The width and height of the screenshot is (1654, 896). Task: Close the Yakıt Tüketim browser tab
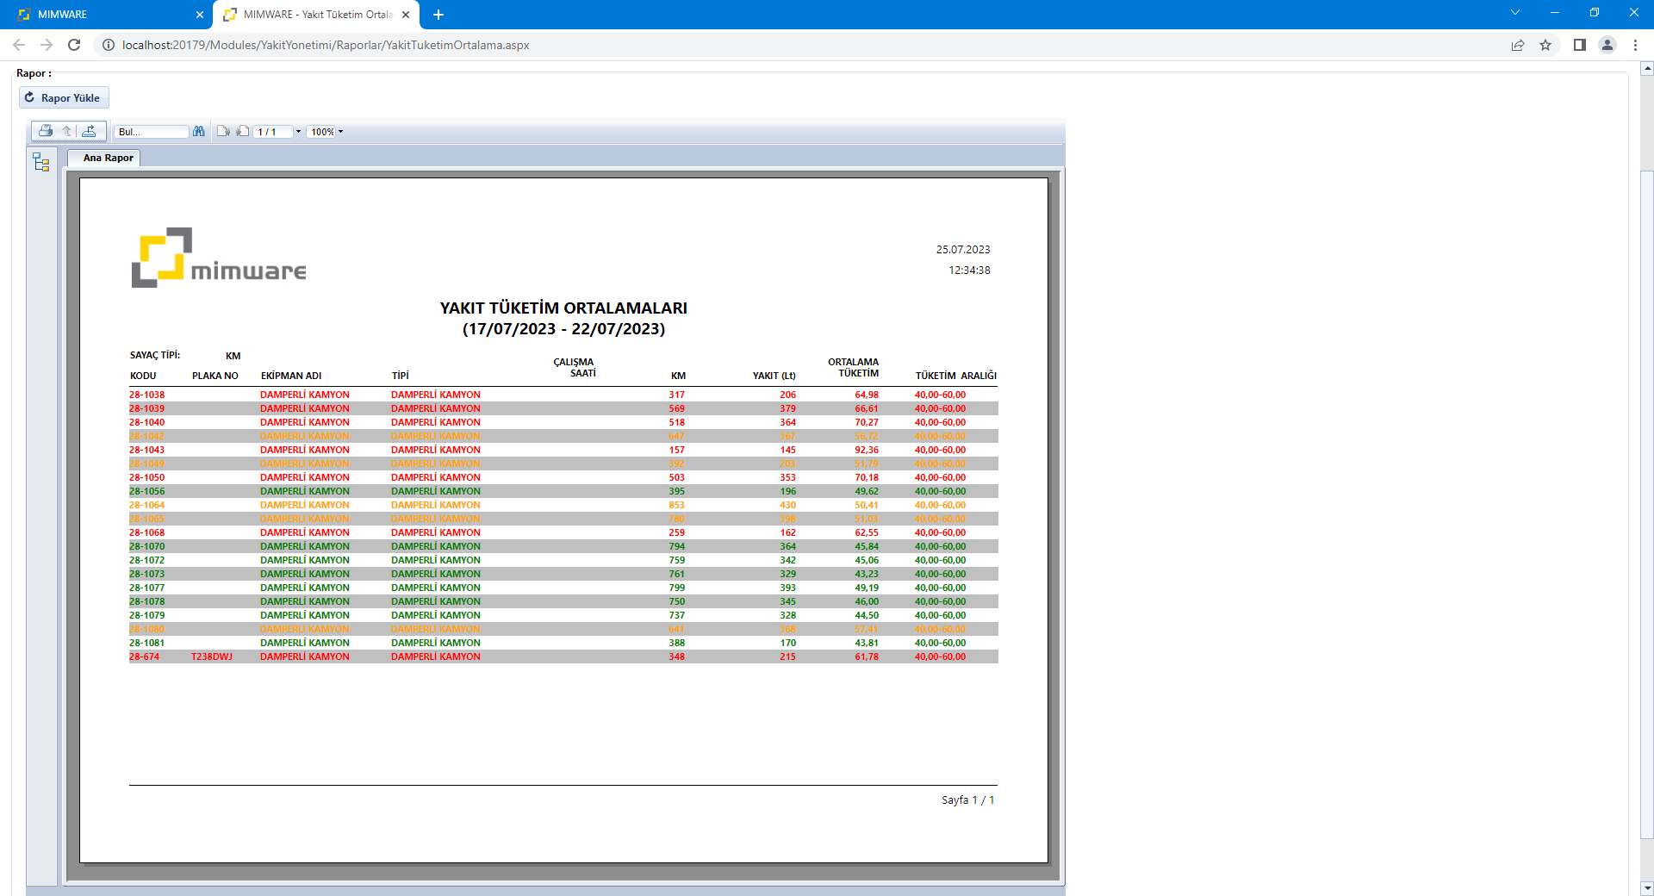[x=406, y=15]
